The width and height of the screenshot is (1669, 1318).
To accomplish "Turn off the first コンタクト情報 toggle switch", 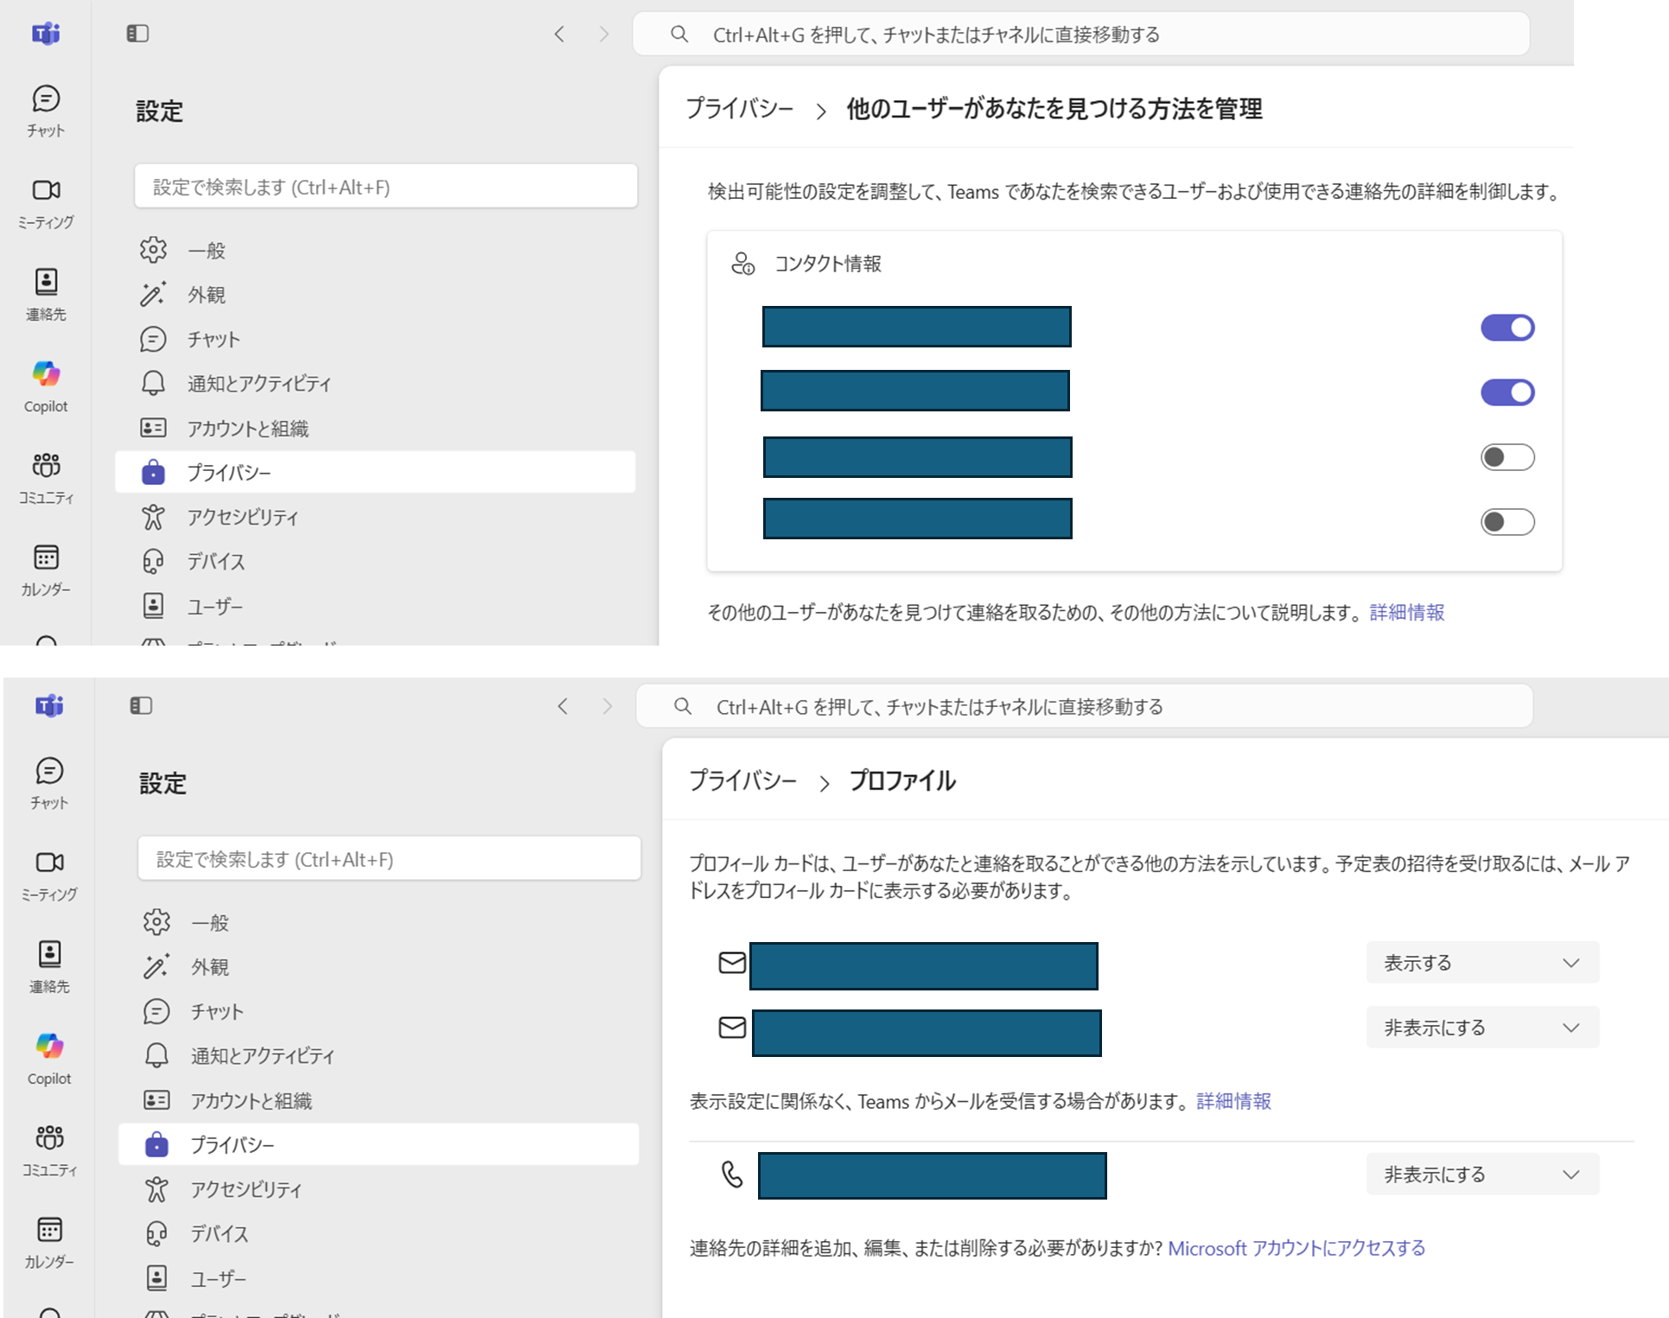I will coord(1507,328).
